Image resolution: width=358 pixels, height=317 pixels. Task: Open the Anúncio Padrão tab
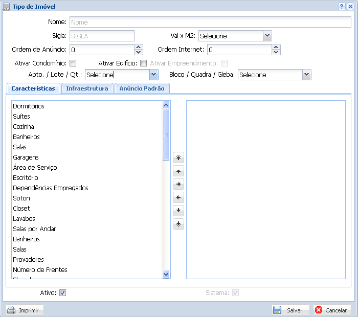[x=142, y=88]
